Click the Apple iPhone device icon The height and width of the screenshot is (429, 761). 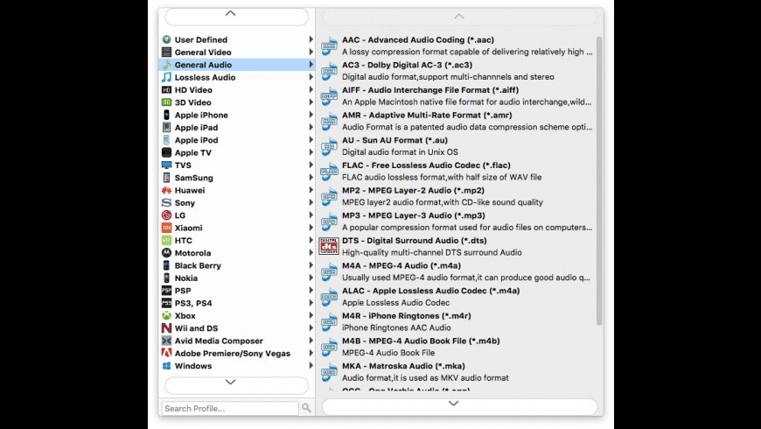point(166,115)
